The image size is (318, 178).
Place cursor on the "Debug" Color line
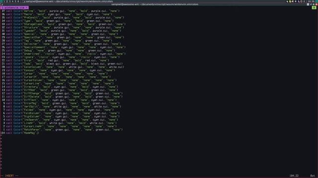pos(61,50)
